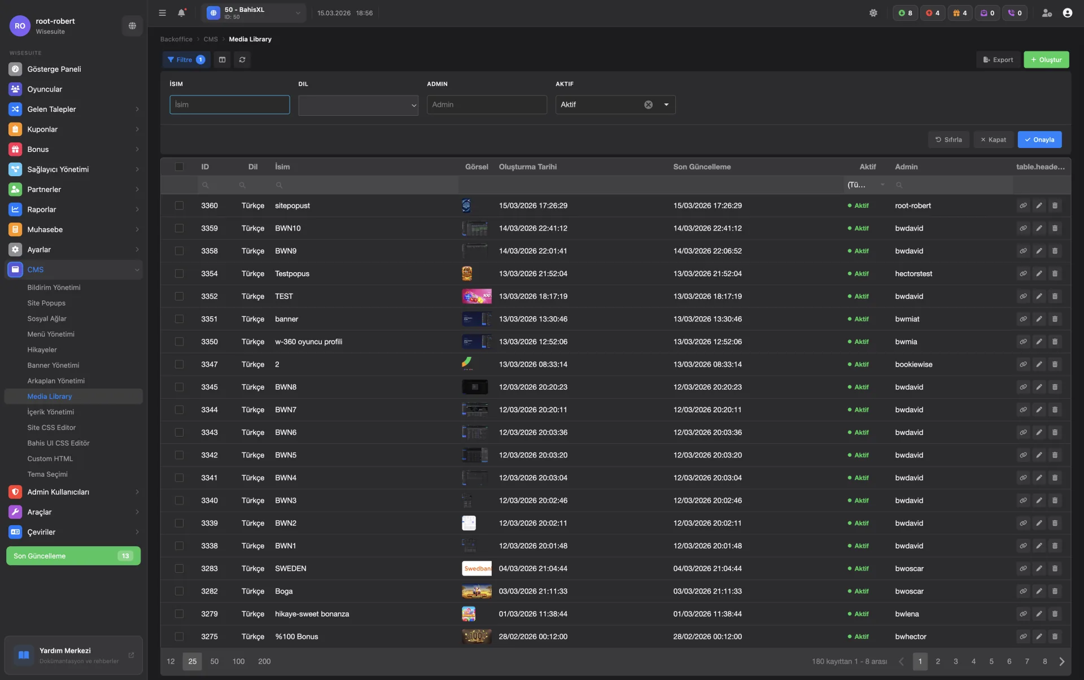This screenshot has height=680, width=1084.
Task: Toggle the hamburger sidebar menu icon
Action: (x=163, y=13)
